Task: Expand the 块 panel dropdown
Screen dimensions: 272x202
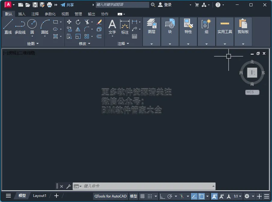Action: (x=170, y=44)
